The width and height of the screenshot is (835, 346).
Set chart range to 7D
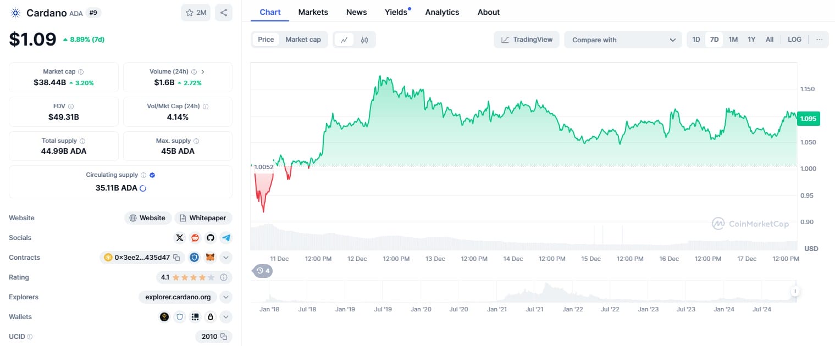(x=714, y=40)
